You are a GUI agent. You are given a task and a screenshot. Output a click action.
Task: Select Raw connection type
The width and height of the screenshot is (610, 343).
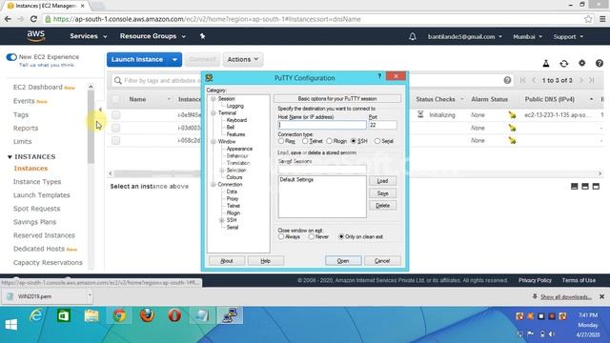click(281, 141)
